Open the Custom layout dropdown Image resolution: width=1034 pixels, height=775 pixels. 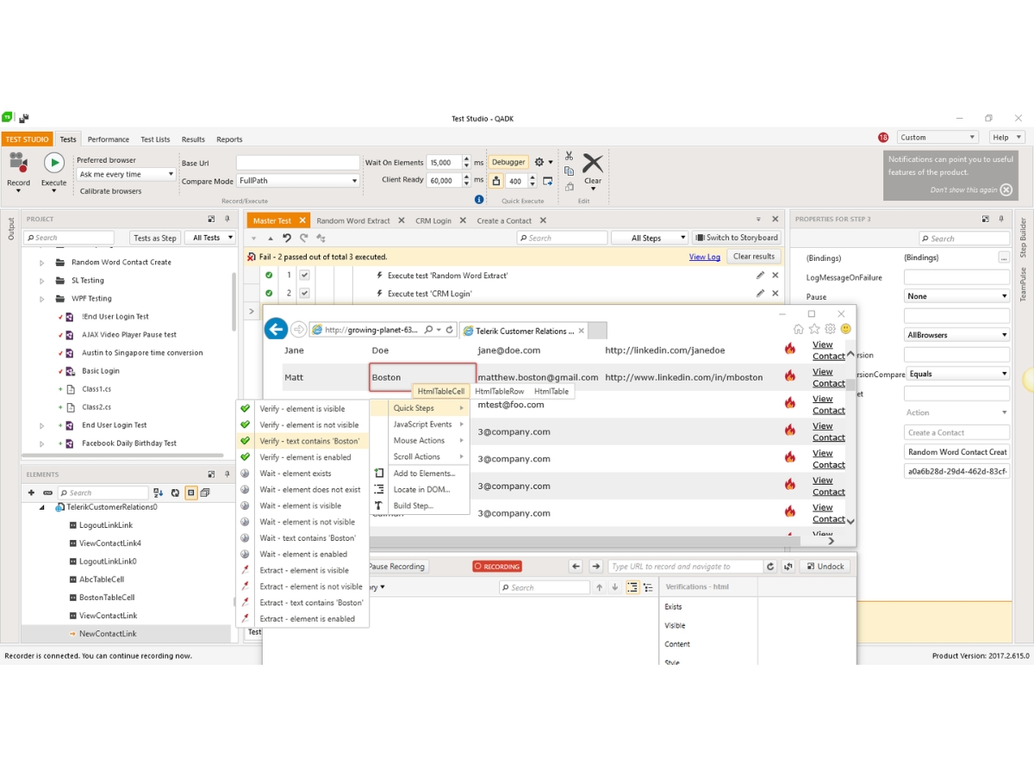(937, 137)
